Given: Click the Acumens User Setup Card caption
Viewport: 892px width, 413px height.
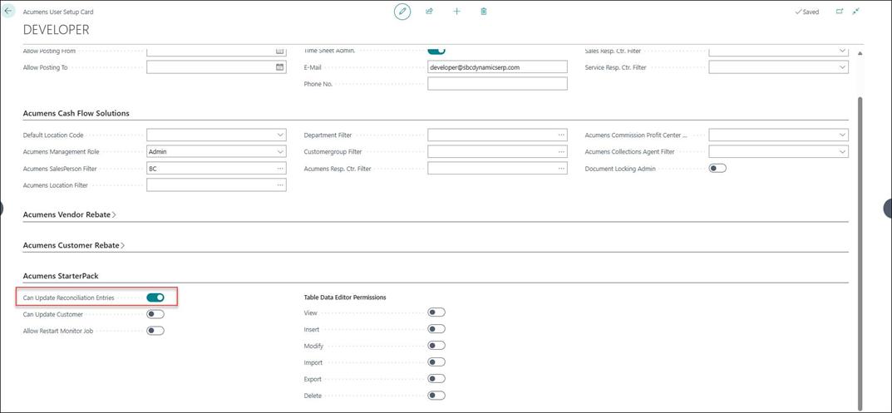Looking at the screenshot, I should coord(58,12).
